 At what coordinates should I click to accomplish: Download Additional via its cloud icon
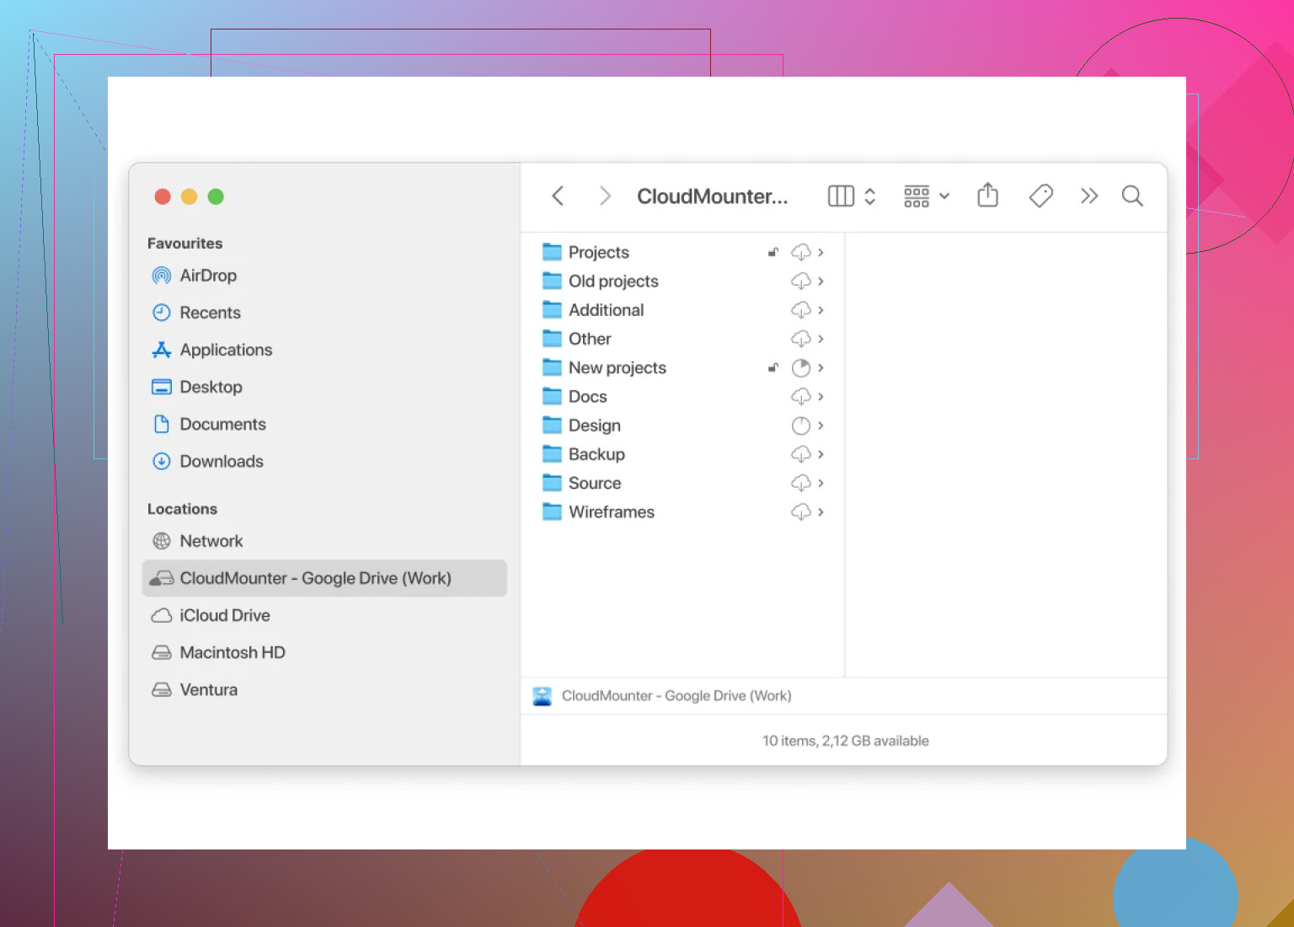tap(800, 310)
